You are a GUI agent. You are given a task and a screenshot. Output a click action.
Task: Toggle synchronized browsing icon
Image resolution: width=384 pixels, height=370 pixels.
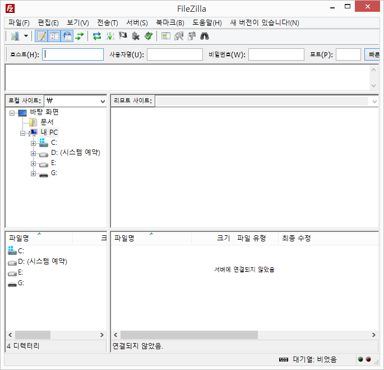click(x=192, y=36)
